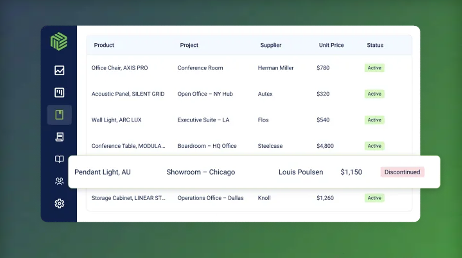Viewport: 462px width, 258px height.
Task: Click the $540 unit price
Action: click(x=323, y=120)
